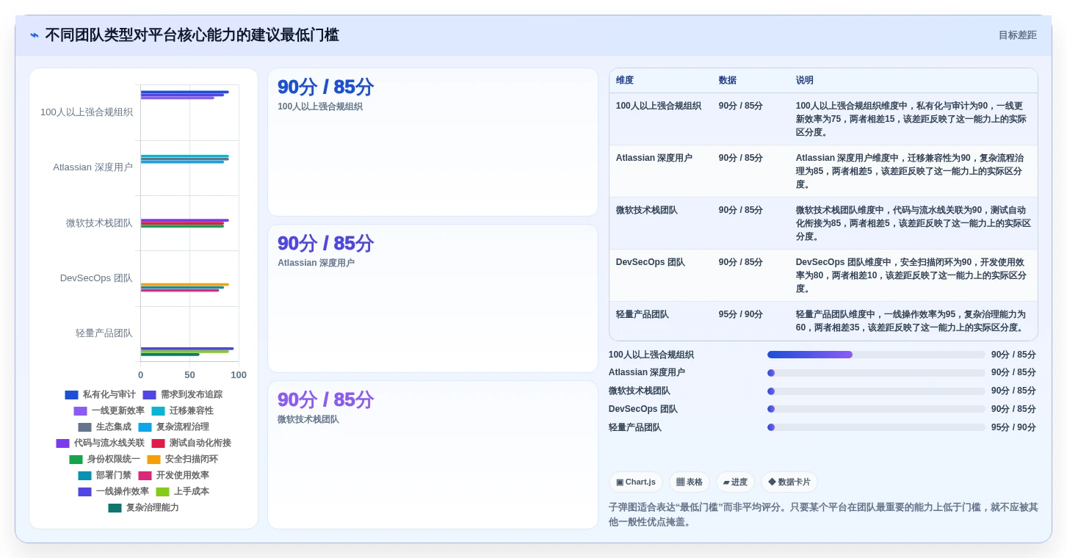Viewport: 1067px width, 558px height.
Task: Toggle 身份权限统一 legend entry
Action: tap(105, 460)
